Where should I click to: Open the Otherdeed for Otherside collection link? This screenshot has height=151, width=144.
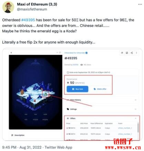pos(75,53)
